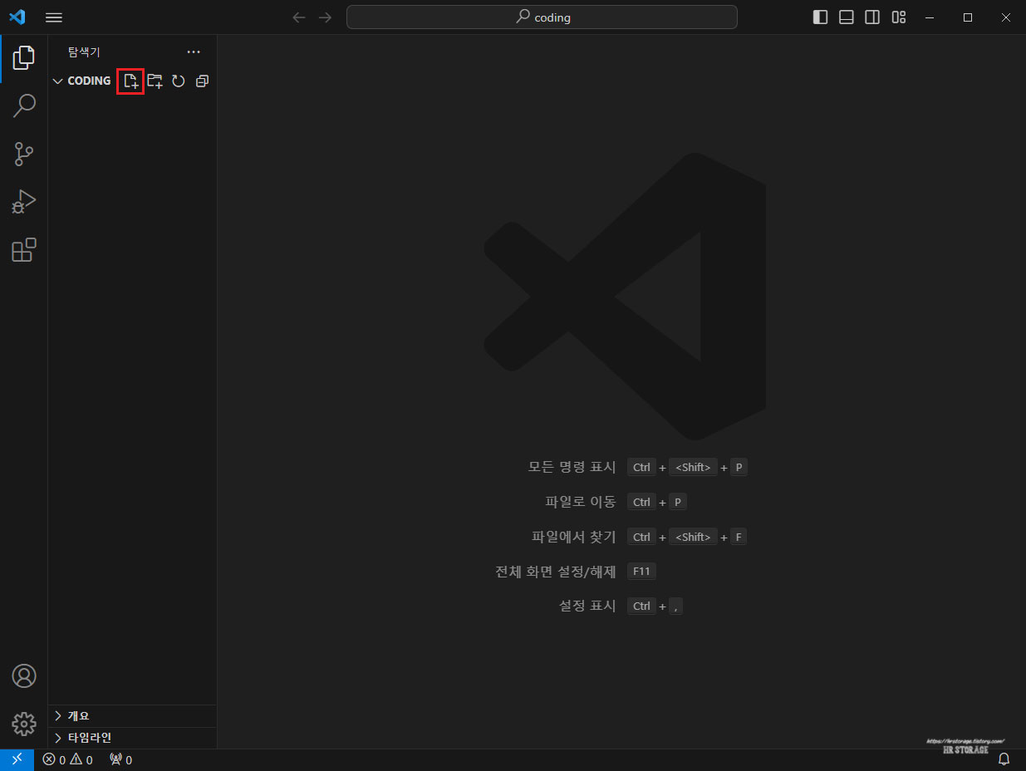
Task: Close the VS Code window
Action: [1006, 17]
